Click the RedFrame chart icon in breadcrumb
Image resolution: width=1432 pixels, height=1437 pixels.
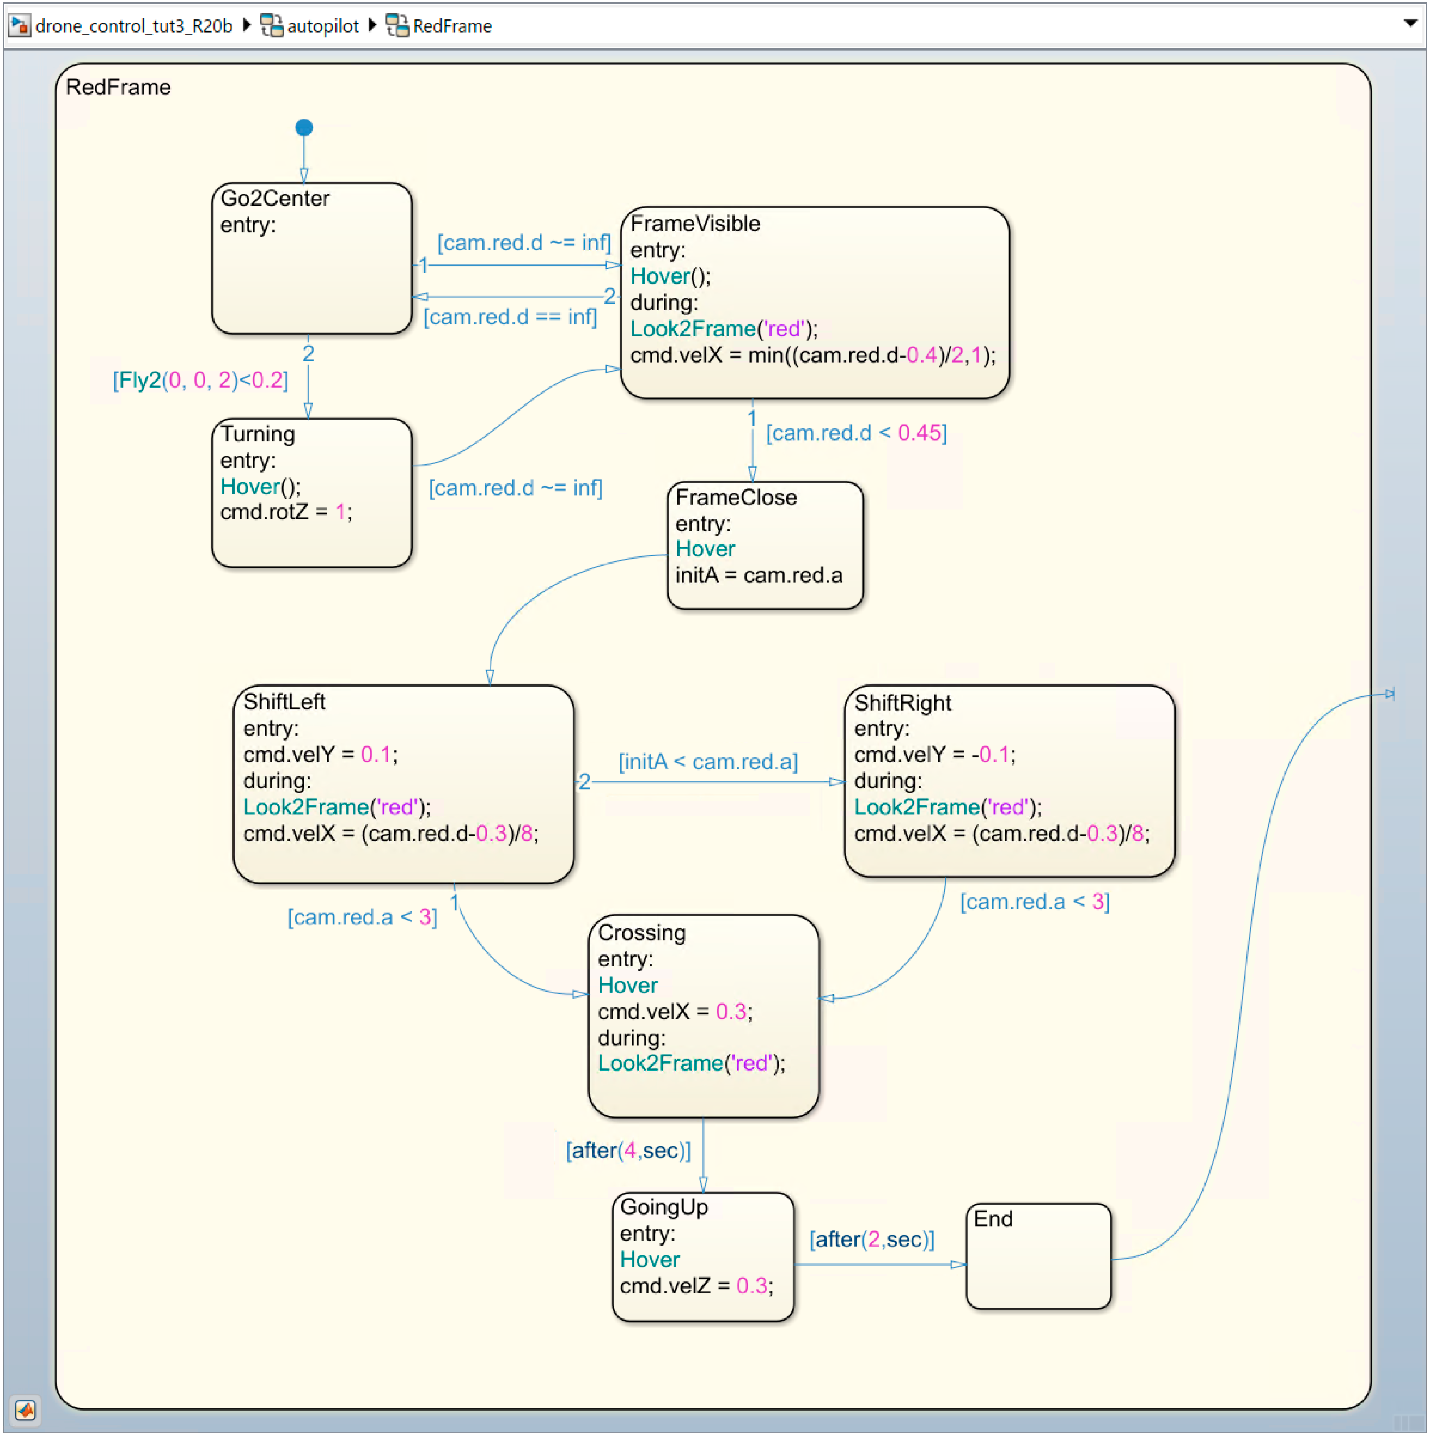coord(397,26)
